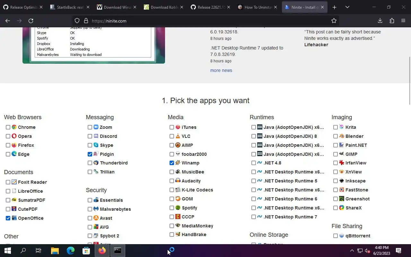The image size is (411, 257).
Task: Show hidden system tray icons
Action: coord(352,251)
